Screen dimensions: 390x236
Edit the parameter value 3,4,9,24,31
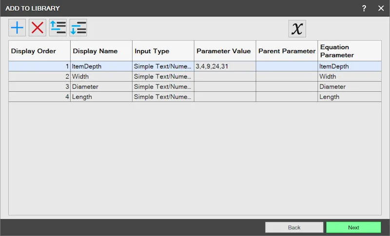tap(225, 67)
